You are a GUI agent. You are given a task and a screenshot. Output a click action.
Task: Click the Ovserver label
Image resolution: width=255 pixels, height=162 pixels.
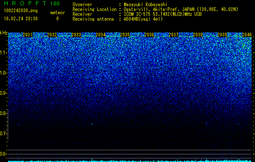(82, 4)
